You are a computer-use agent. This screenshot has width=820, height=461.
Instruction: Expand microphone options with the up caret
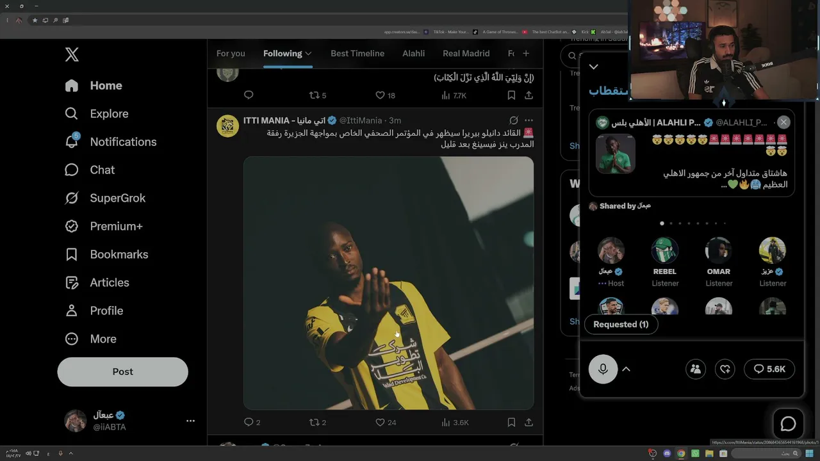[627, 369]
